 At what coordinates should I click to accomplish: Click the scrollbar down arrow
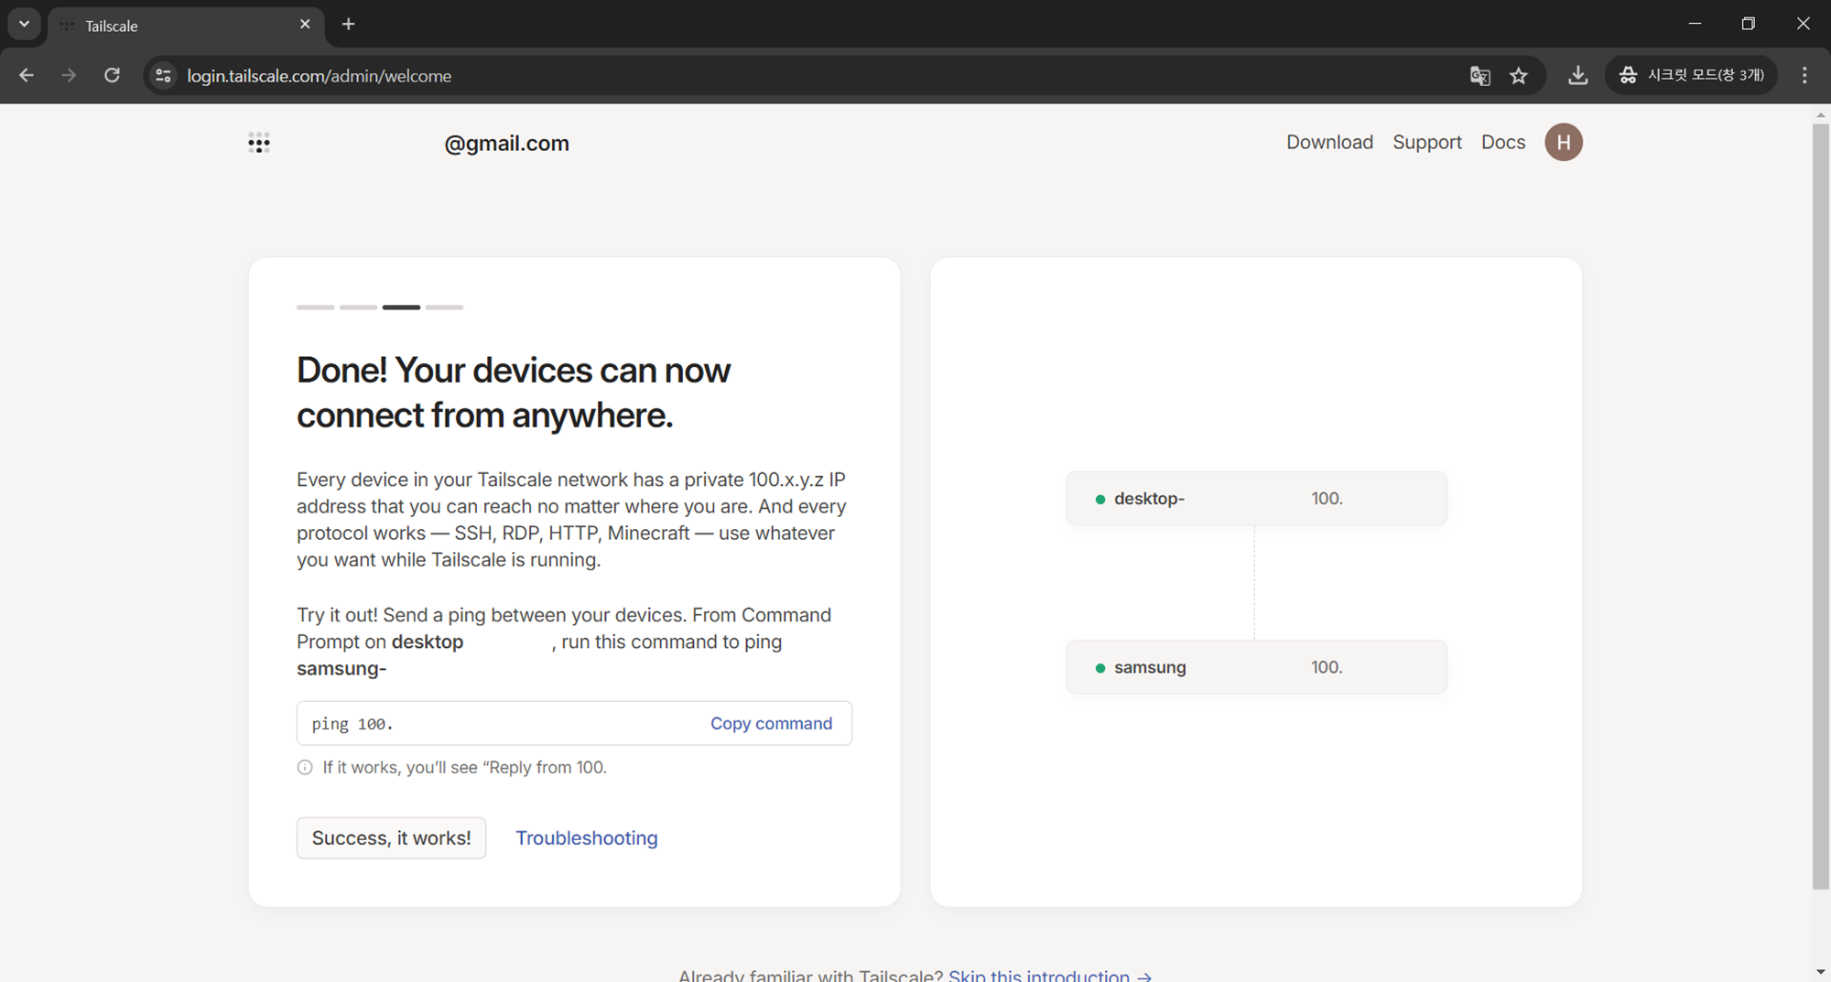[x=1820, y=972]
